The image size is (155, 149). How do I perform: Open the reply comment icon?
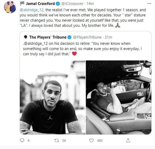click(x=22, y=140)
